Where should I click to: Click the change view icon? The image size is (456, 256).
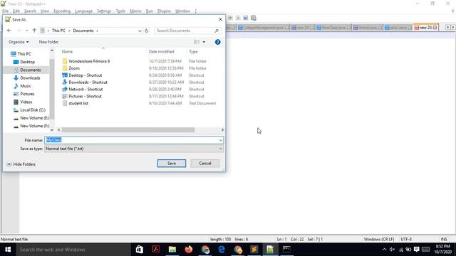pyautogui.click(x=197, y=42)
